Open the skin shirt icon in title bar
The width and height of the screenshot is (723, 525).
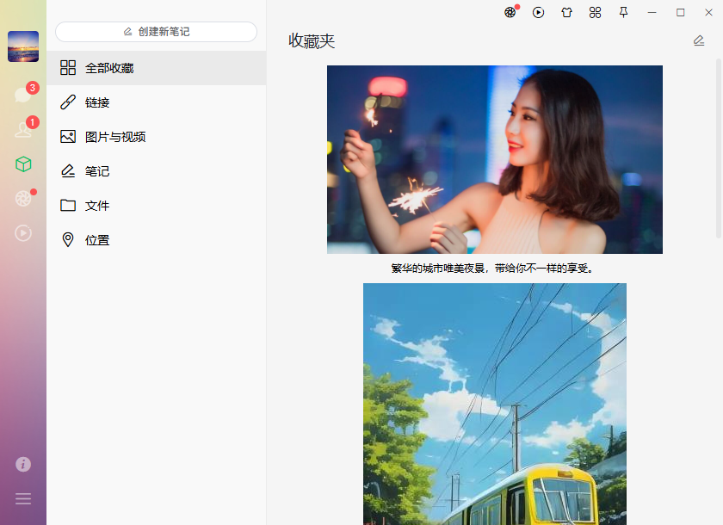[566, 12]
